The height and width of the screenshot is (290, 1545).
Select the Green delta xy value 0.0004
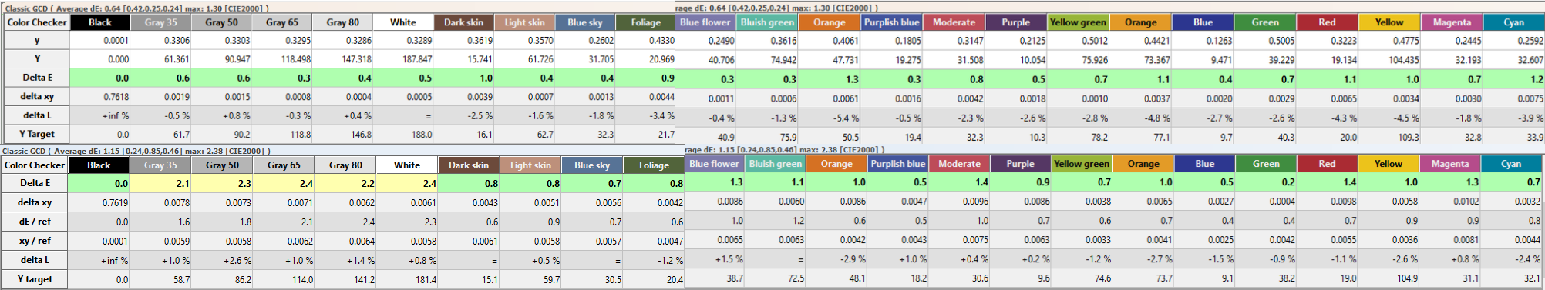coord(1281,202)
